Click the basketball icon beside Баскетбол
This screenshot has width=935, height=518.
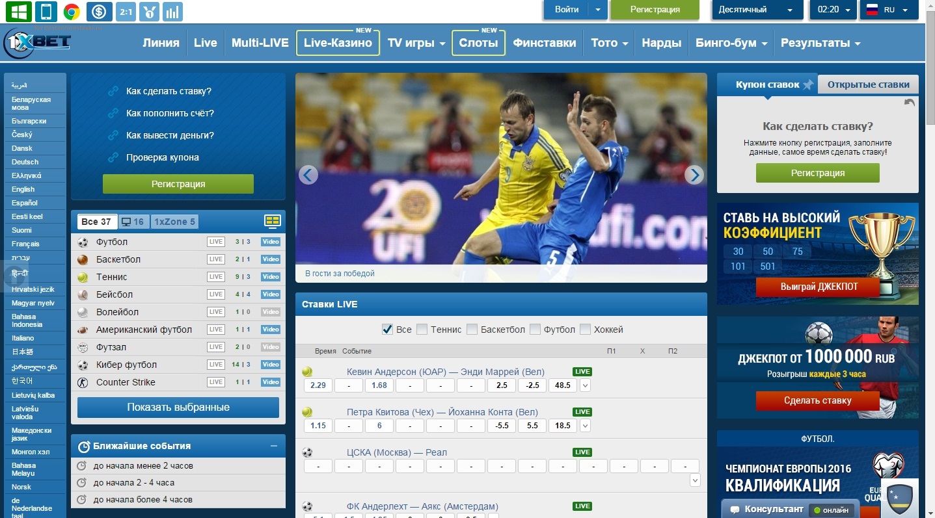coord(83,259)
